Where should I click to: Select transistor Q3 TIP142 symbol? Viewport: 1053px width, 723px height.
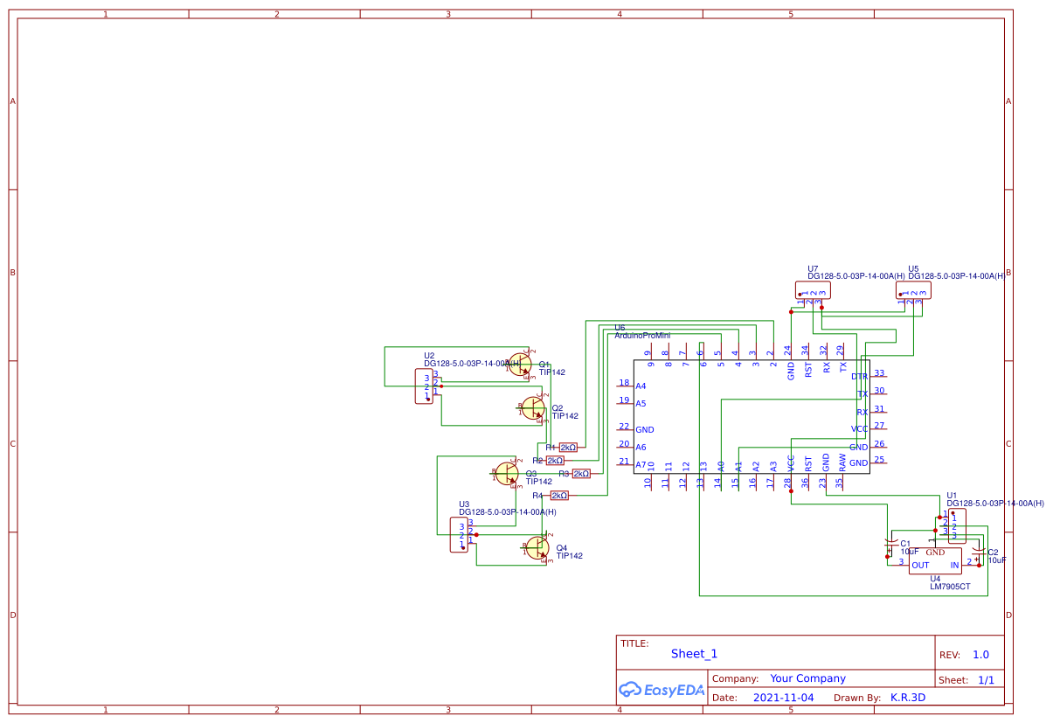point(507,475)
